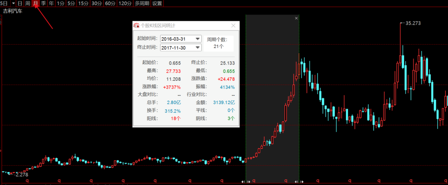This screenshot has width=448, height=185.
Task: Close the shaded range selection with its X
Action: [x=296, y=18]
